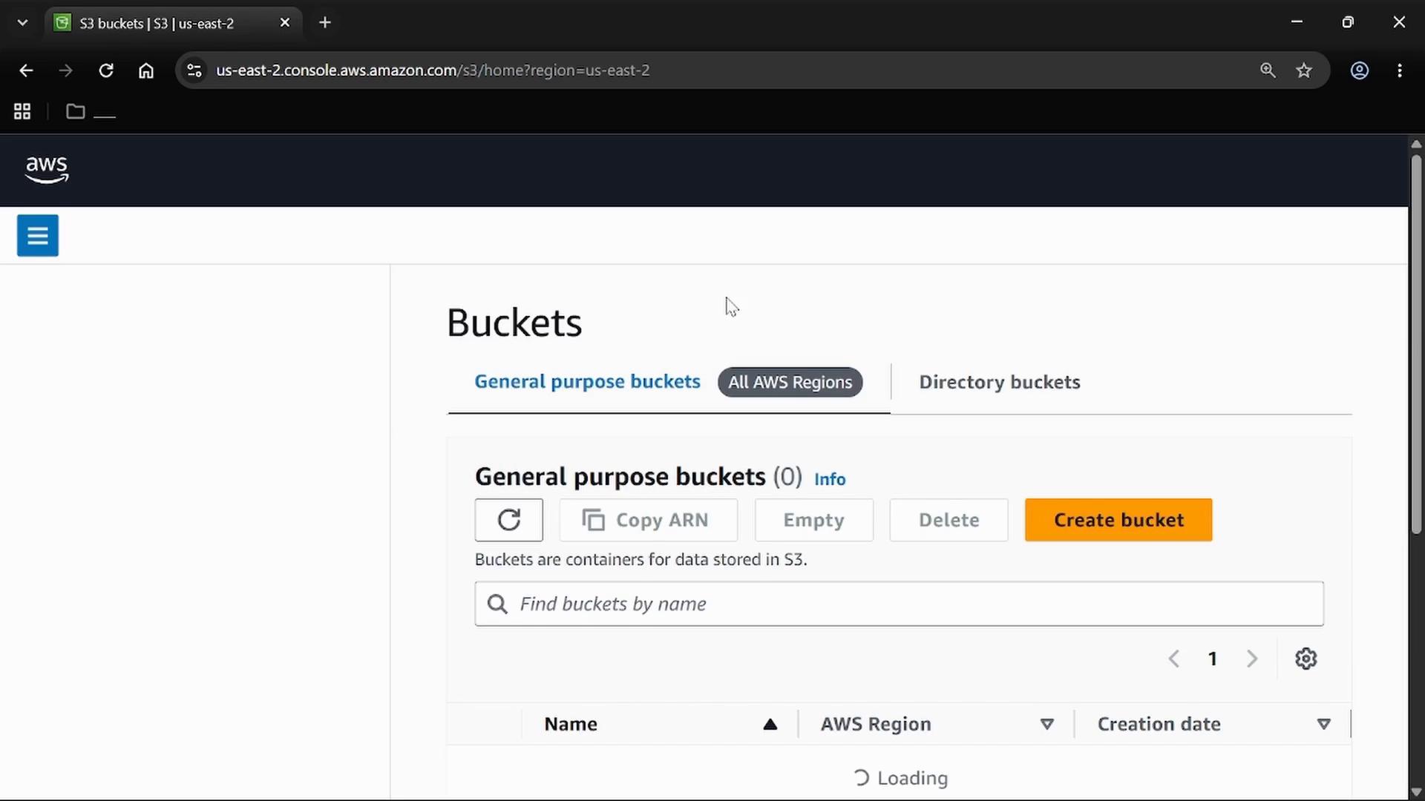The height and width of the screenshot is (801, 1425).
Task: Open the tab search dropdown
Action: 22,23
